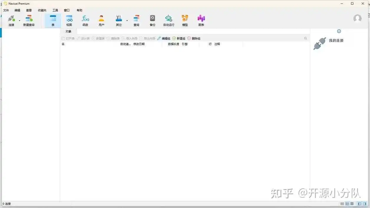The width and height of the screenshot is (370, 208).
Task: Click the 用户 (User) toolbar icon
Action: [101, 20]
